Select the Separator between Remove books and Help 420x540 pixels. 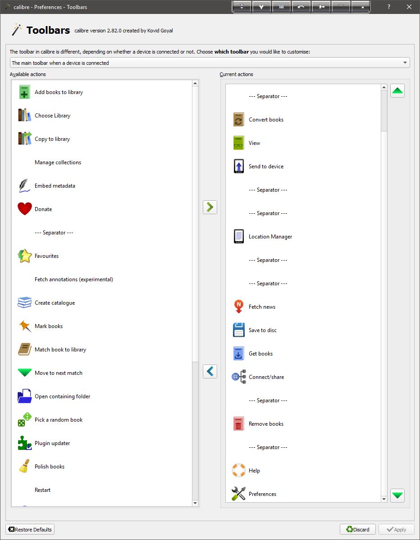tap(303, 447)
